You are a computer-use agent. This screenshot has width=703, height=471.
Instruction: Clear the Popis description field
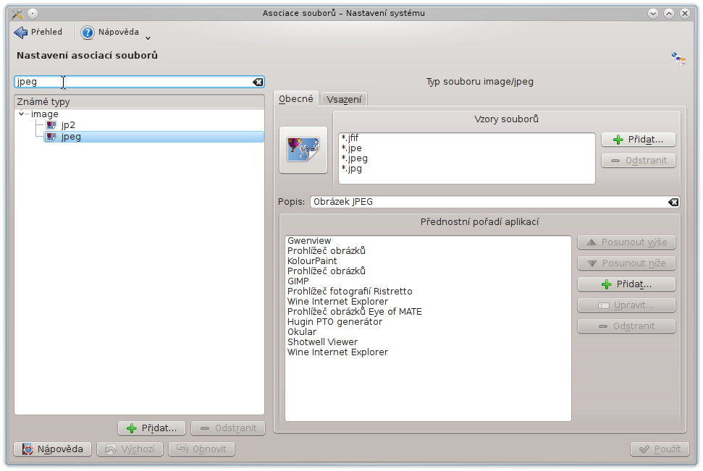[673, 202]
